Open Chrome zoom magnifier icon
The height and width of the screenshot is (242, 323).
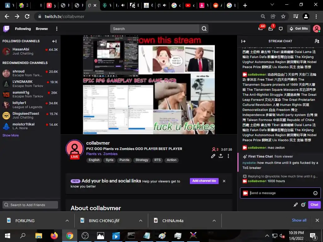(263, 16)
